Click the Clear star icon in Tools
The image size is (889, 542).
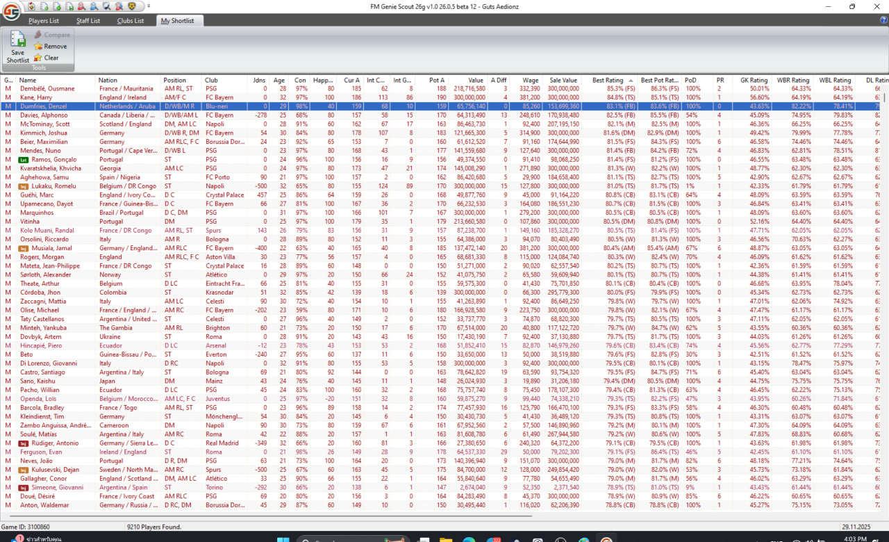[x=38, y=58]
